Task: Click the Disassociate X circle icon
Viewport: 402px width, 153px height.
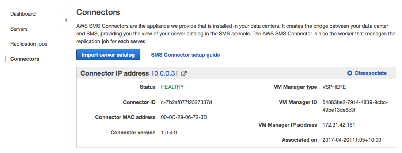Action: pyautogui.click(x=350, y=73)
